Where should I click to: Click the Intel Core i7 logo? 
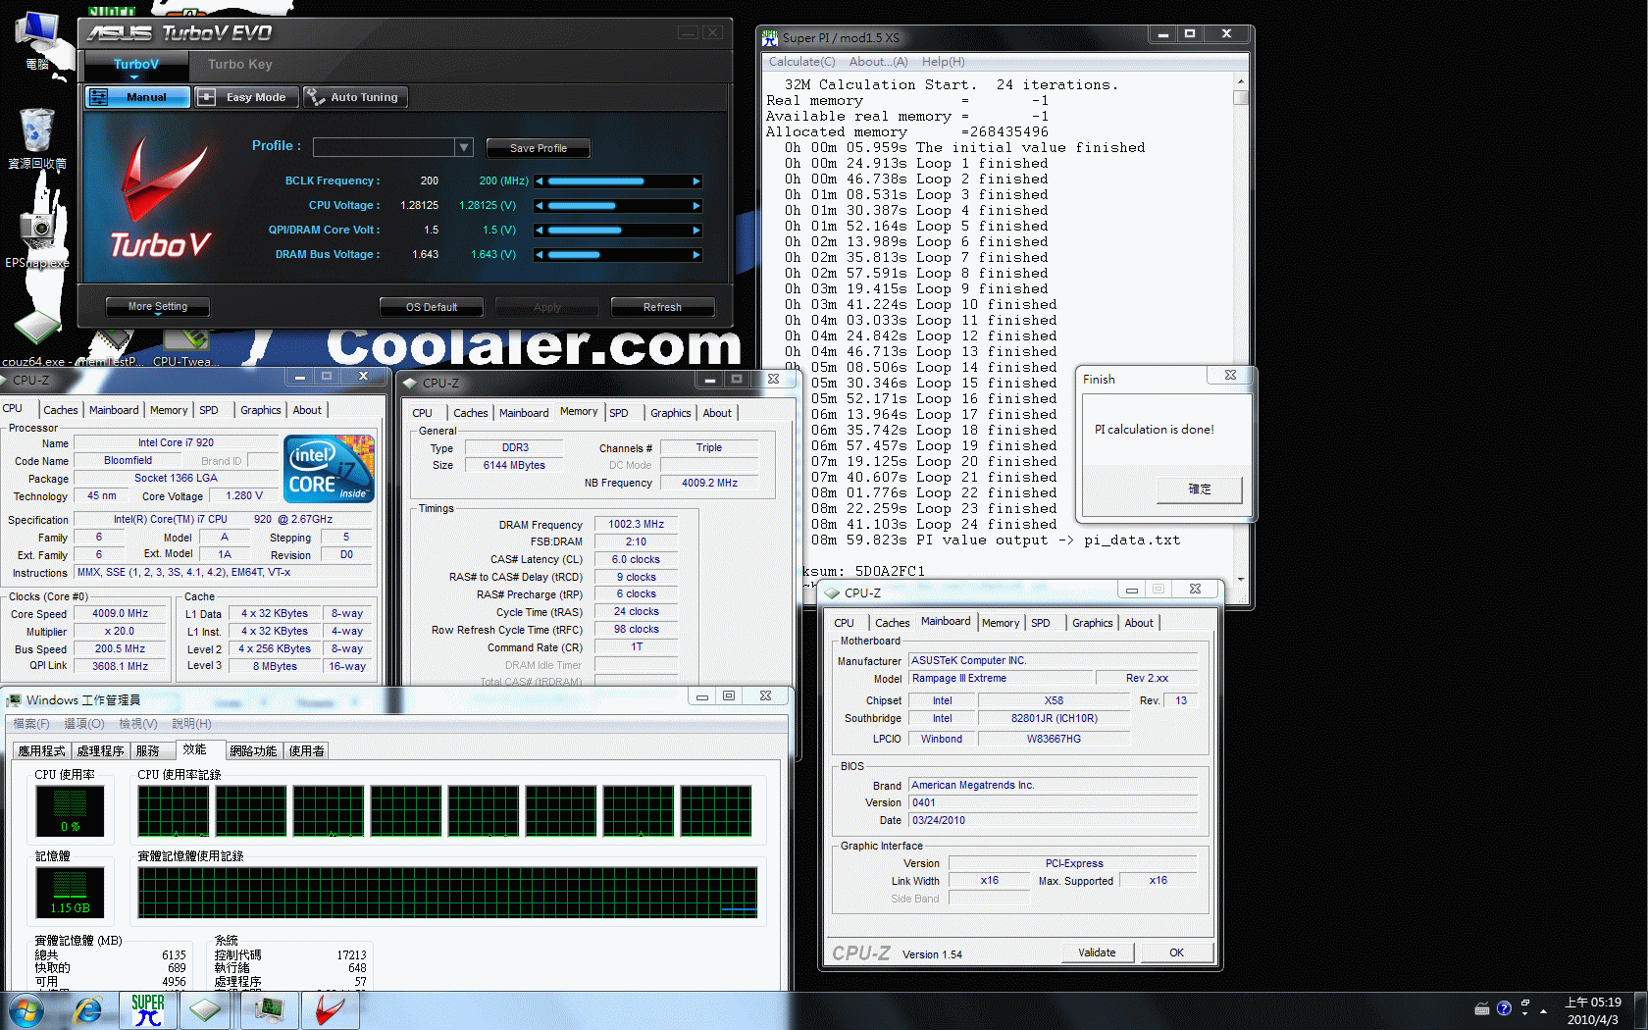[x=329, y=470]
